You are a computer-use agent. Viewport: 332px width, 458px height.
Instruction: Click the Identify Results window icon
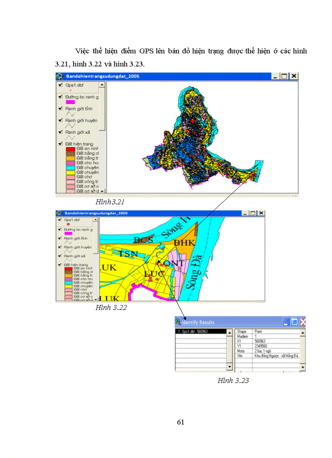[178, 322]
